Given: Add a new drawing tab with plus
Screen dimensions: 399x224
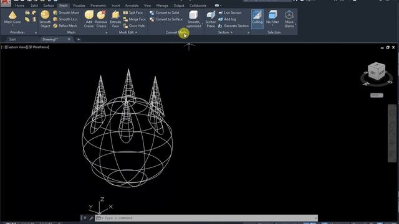Looking at the screenshot, I should pos(79,39).
